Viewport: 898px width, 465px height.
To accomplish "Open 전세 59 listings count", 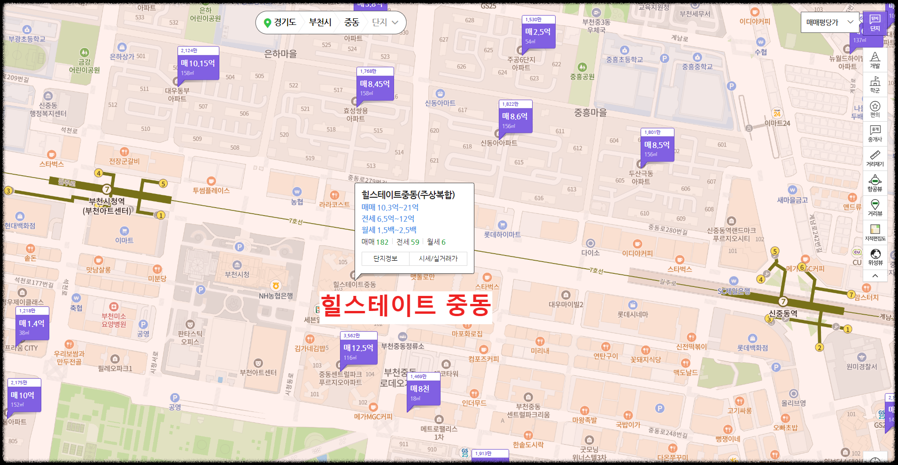I will (408, 242).
